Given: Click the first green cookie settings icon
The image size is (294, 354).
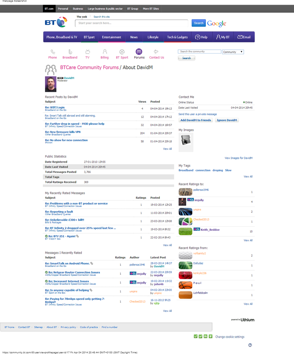Looking at the screenshot, I should (x=196, y=336).
